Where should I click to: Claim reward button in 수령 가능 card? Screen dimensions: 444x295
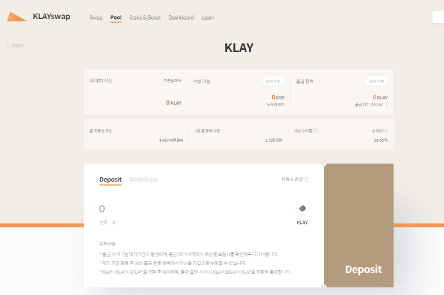tap(273, 81)
